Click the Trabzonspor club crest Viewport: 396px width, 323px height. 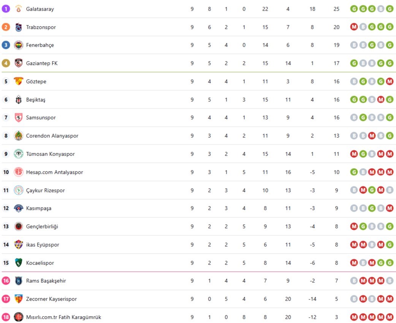(x=19, y=27)
